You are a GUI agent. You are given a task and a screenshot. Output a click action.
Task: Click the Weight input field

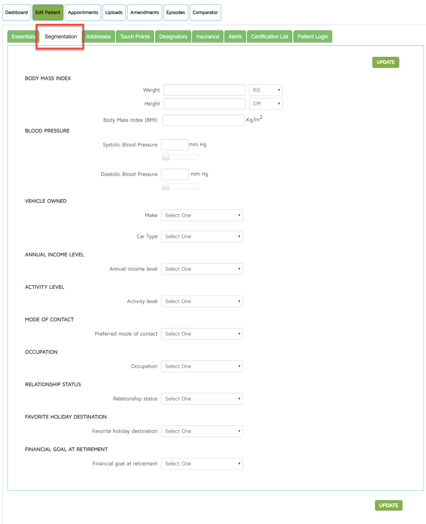tap(204, 90)
